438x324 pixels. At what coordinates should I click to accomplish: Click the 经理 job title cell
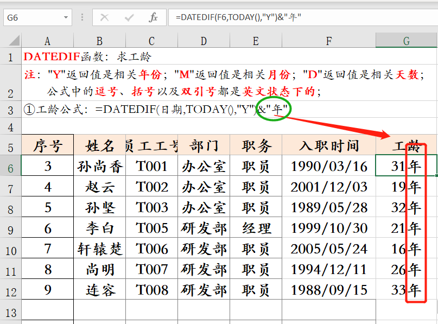[x=256, y=227]
